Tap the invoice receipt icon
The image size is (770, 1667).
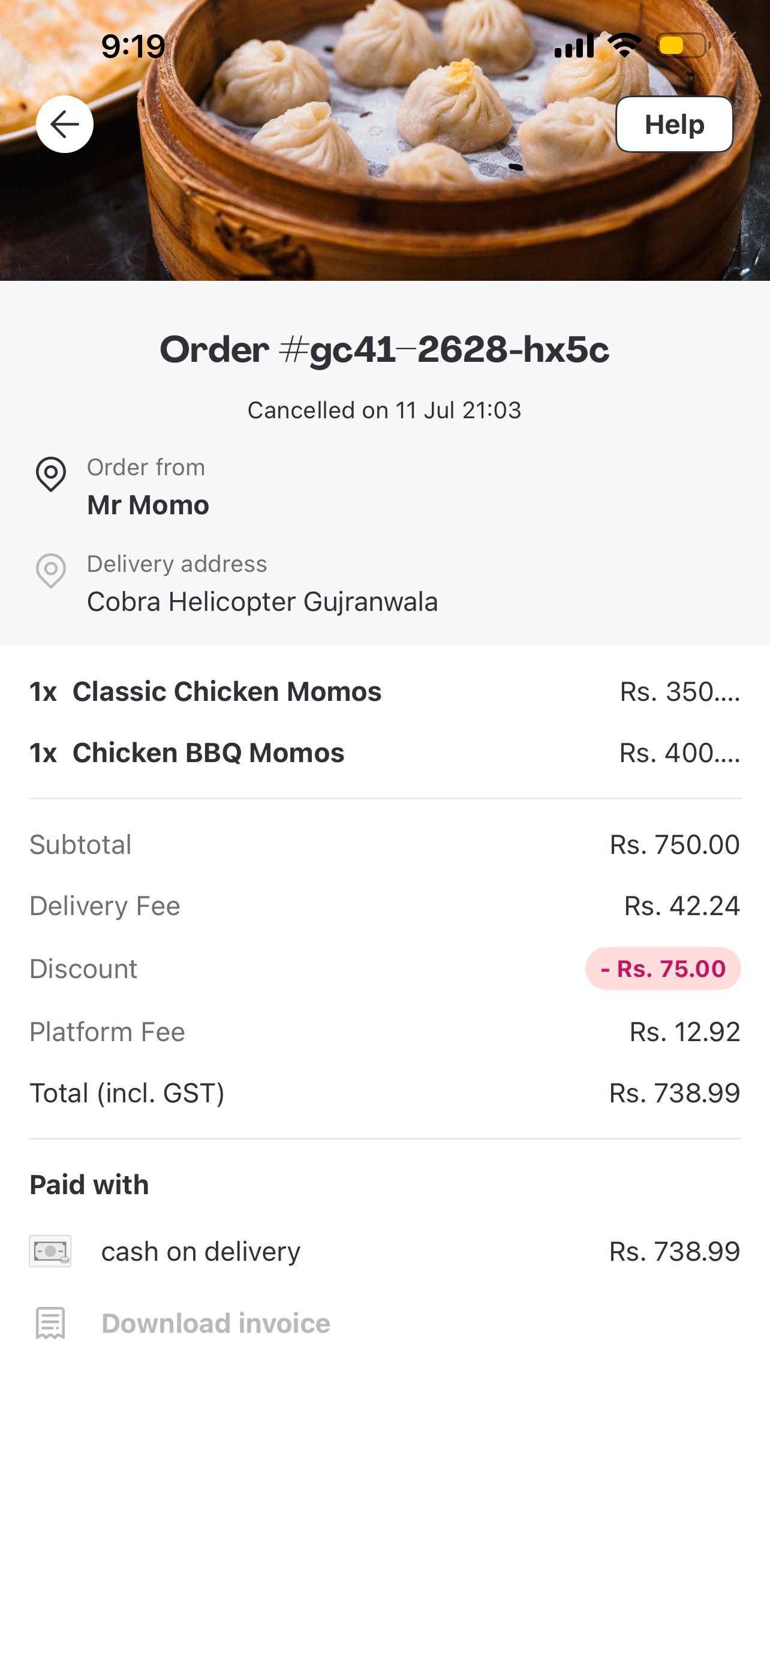coord(50,1323)
